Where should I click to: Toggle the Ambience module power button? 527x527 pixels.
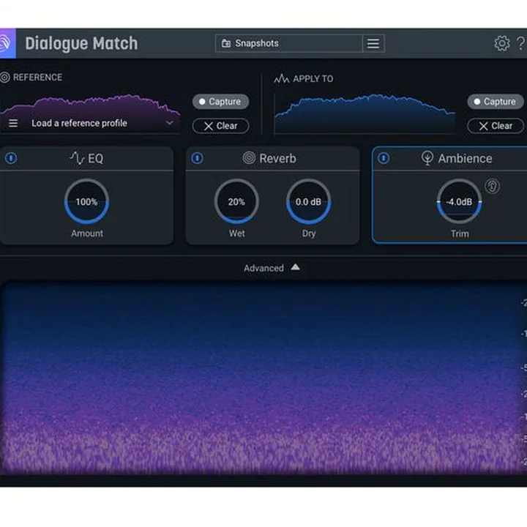pyautogui.click(x=384, y=158)
